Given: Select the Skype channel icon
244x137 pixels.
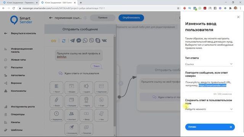Looking at the screenshot, I should coord(98,41).
